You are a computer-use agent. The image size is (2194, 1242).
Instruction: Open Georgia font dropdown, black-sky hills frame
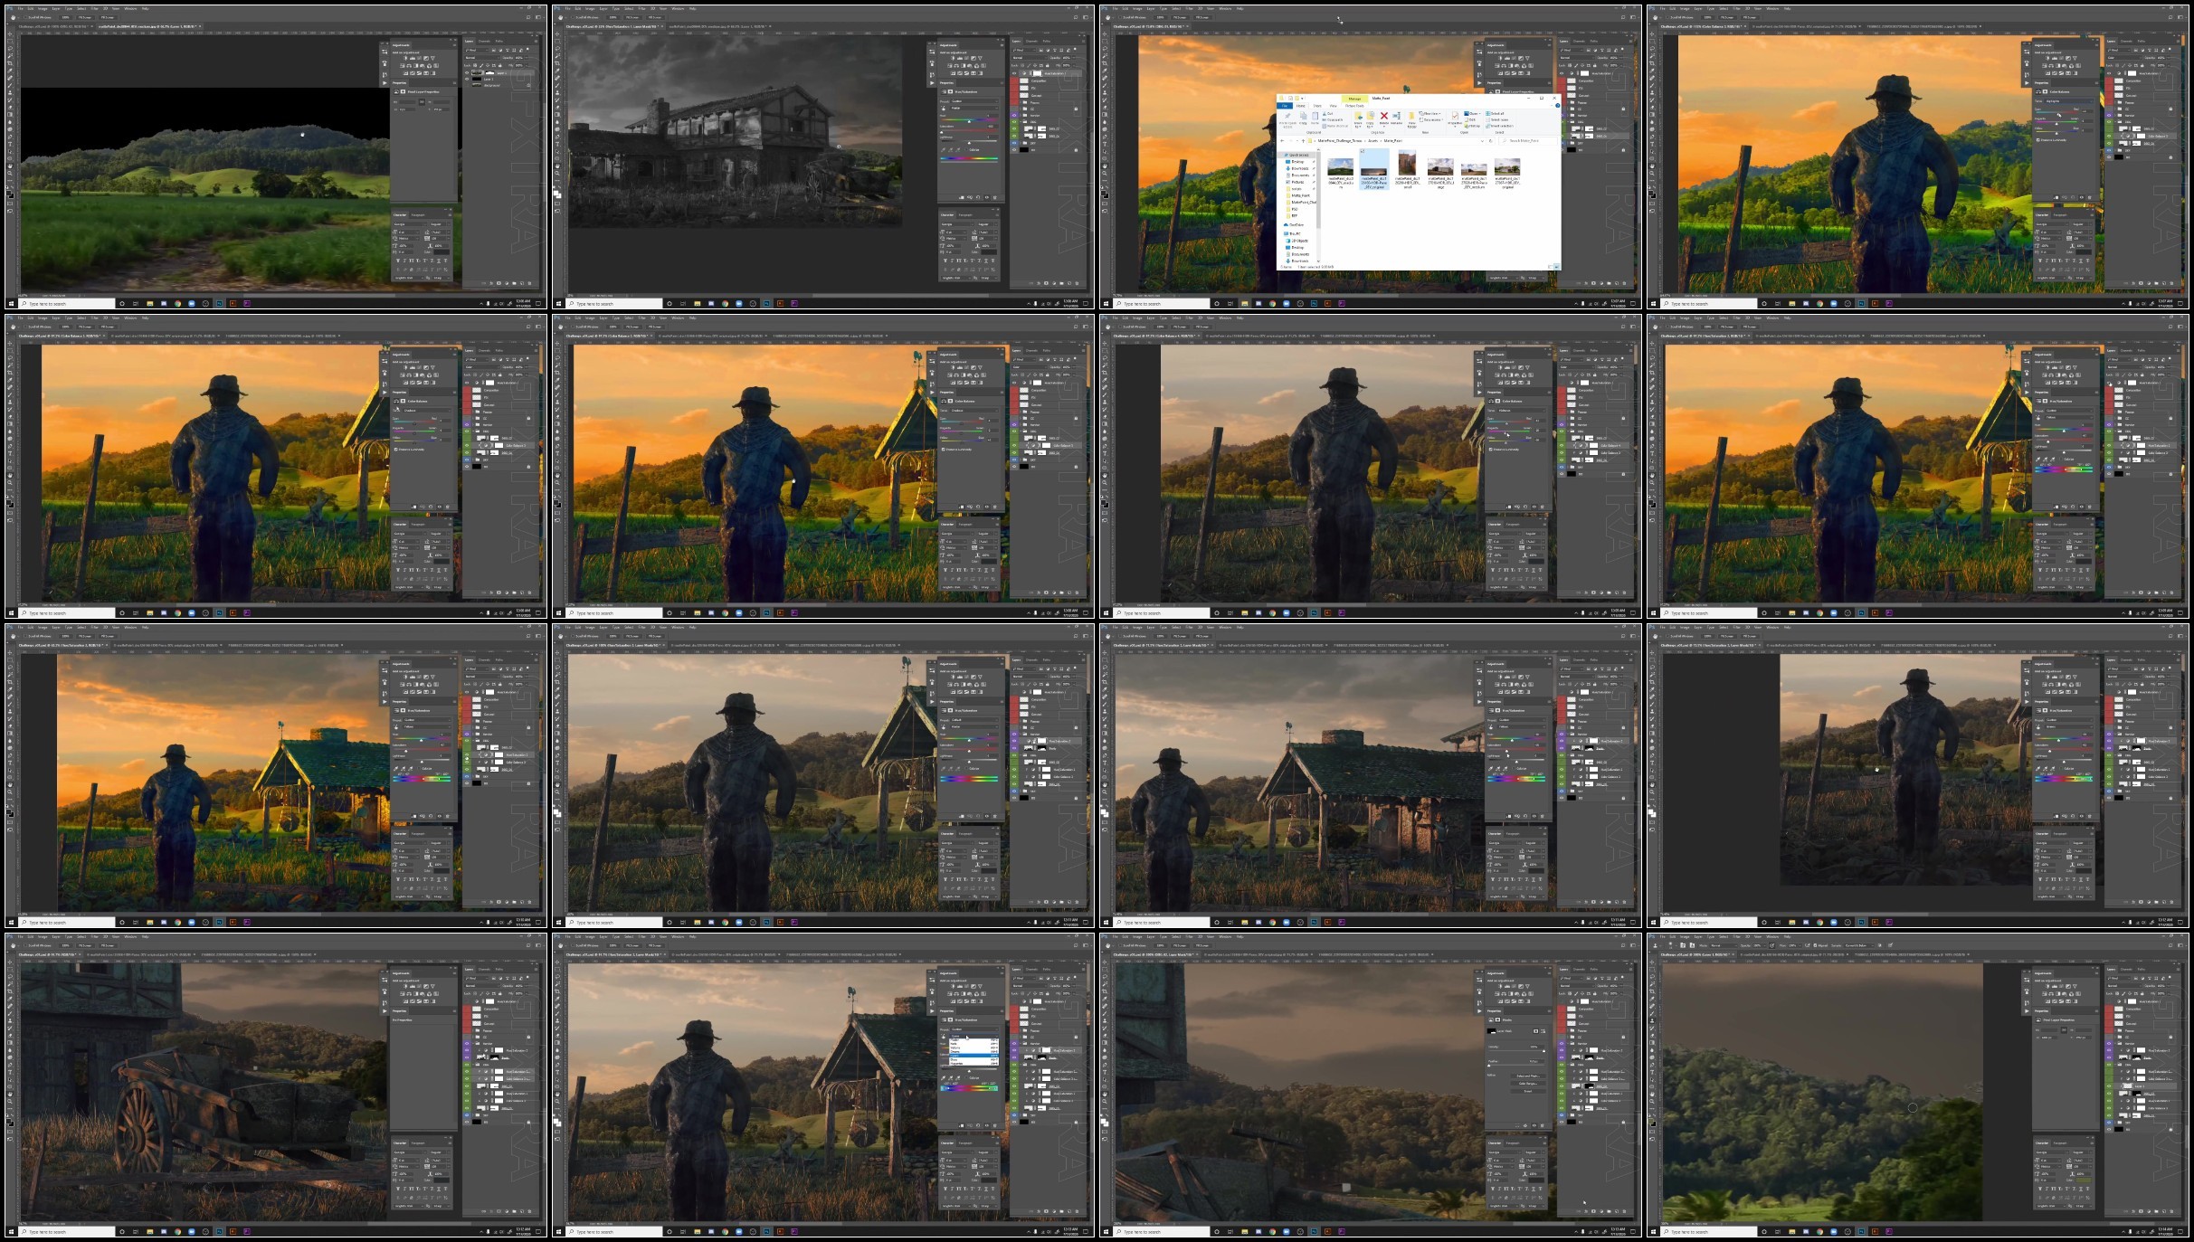click(410, 224)
